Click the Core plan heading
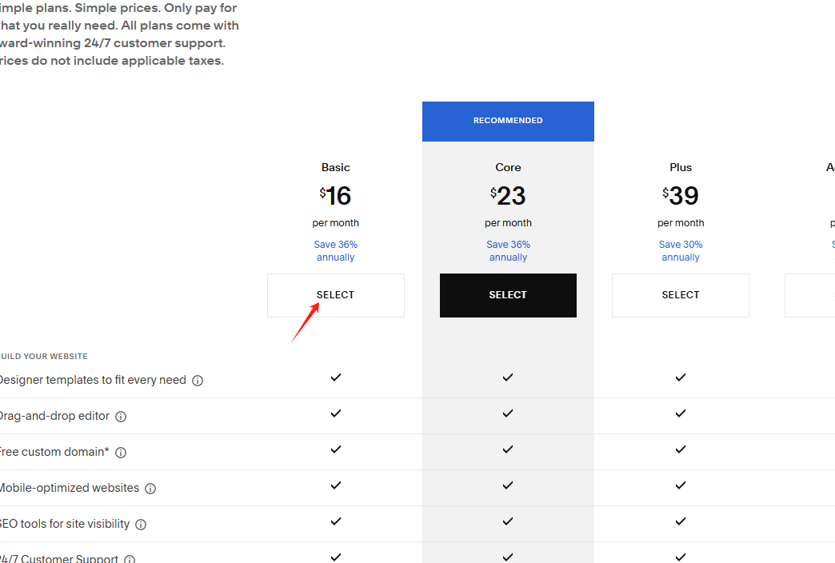Viewport: 835px width, 563px height. (x=508, y=167)
